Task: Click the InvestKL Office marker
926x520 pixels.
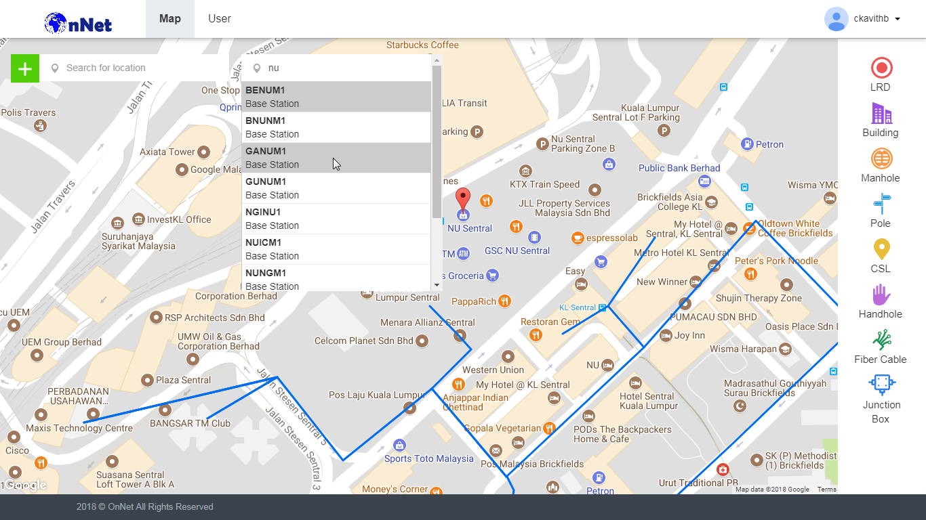Action: coord(138,219)
